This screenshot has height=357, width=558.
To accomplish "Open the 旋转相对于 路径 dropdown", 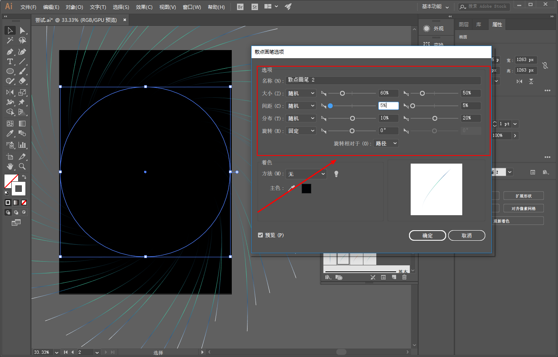I will click(386, 143).
